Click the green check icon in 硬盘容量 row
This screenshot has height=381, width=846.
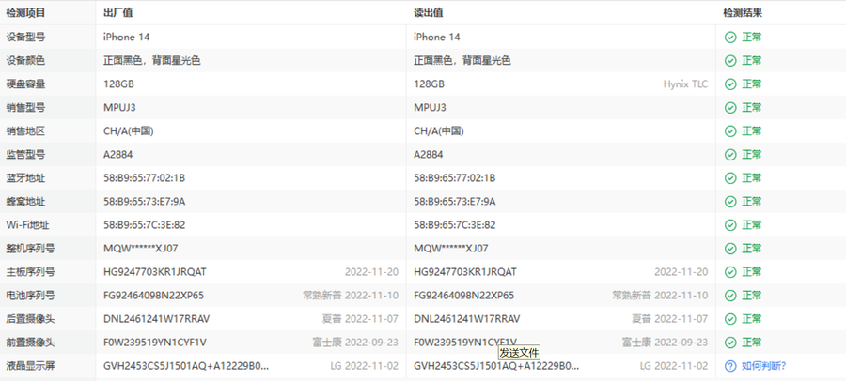click(730, 84)
